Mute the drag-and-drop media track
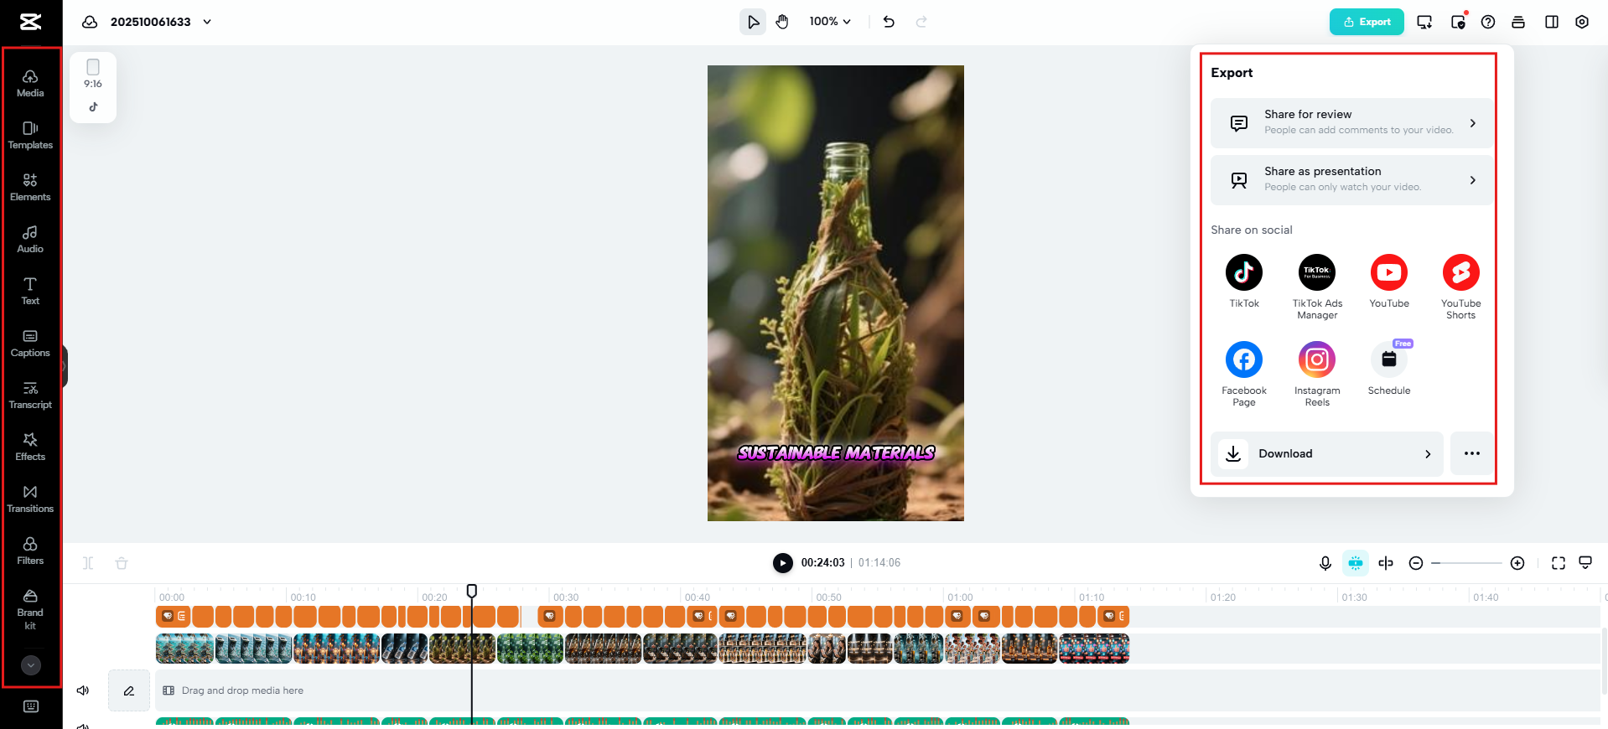 pyautogui.click(x=83, y=690)
